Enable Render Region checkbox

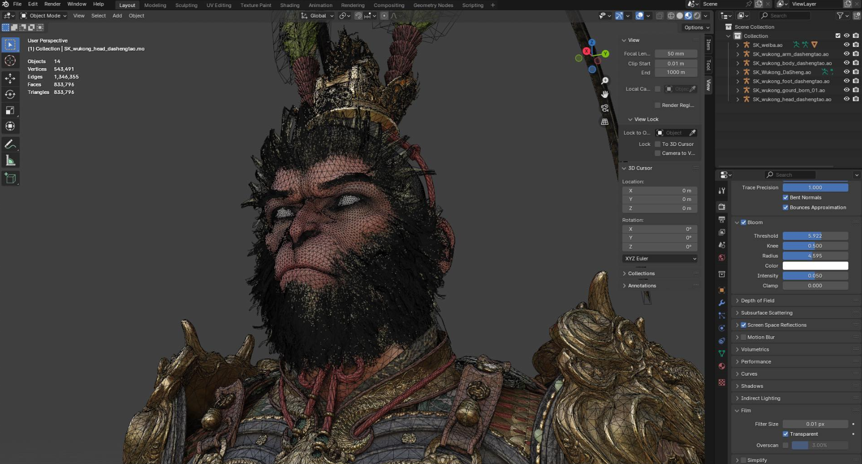[658, 105]
